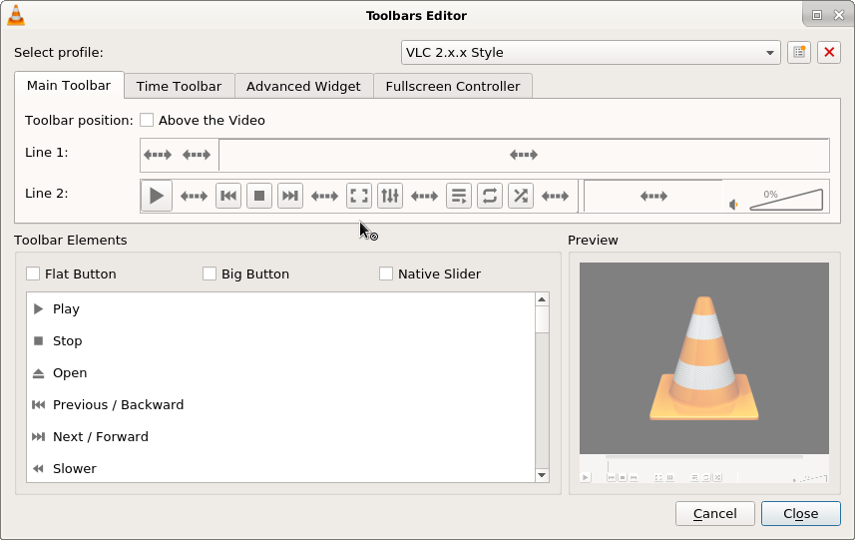The width and height of the screenshot is (855, 540).
Task: Click the Play button in Line 2
Action: (157, 196)
